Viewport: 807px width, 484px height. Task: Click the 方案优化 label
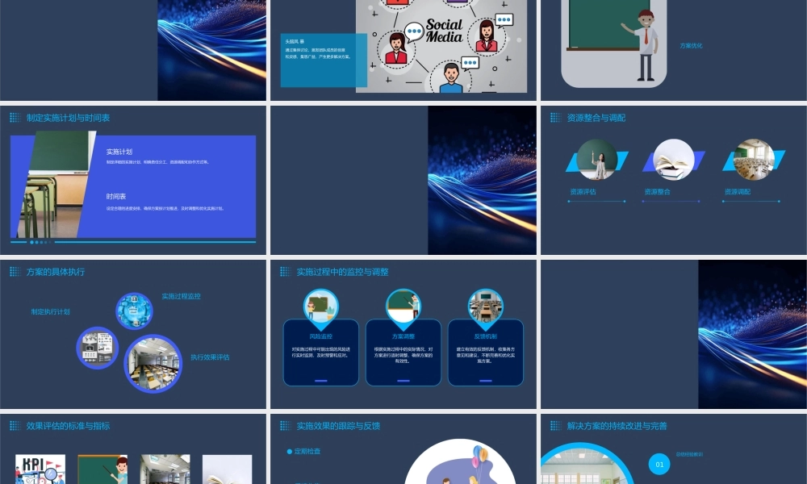691,46
